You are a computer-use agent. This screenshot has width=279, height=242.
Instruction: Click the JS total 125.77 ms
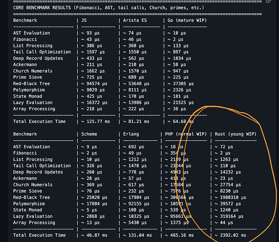pos(96,121)
